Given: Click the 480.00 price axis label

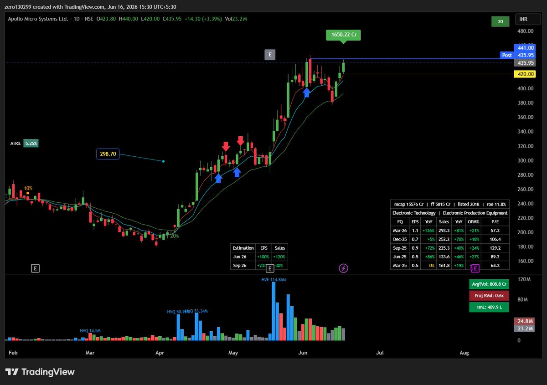Looking at the screenshot, I should tap(526, 31).
